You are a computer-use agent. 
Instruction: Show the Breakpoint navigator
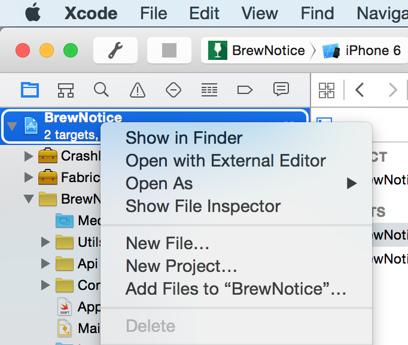[245, 90]
